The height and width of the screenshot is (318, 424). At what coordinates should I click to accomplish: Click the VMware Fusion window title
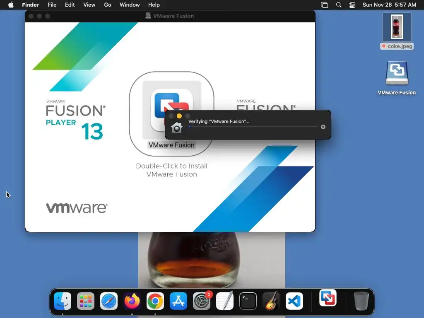(x=173, y=16)
